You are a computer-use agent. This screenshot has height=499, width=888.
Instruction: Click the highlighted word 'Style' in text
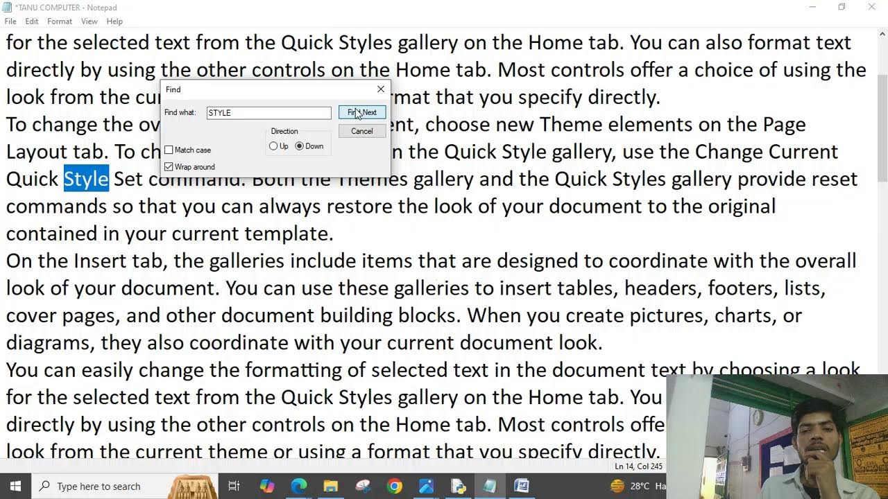(86, 179)
